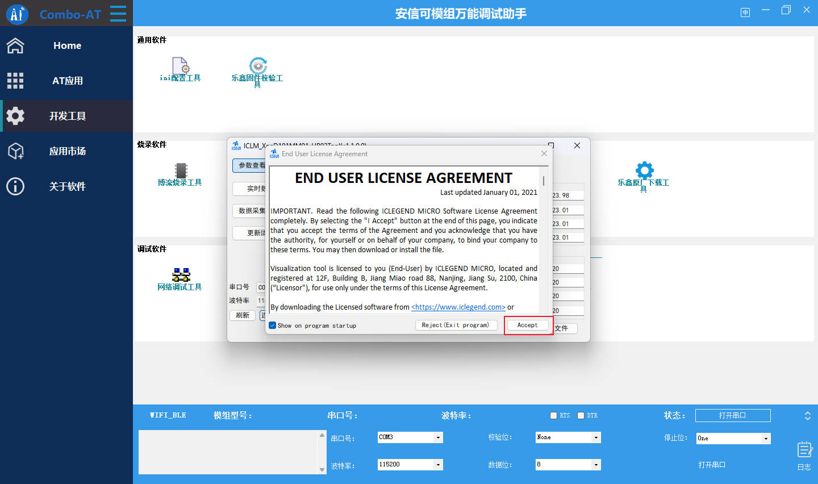Click the module info text area
Image resolution: width=818 pixels, height=484 pixels.
tap(228, 452)
